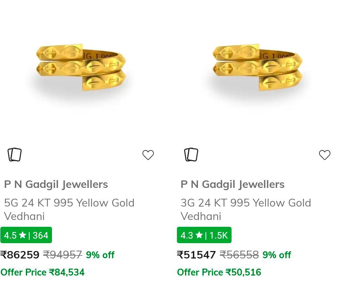This screenshot has height=283, width=346.
Task: Wishlist the 5G Yellow Gold Vedhani
Action: point(148,155)
